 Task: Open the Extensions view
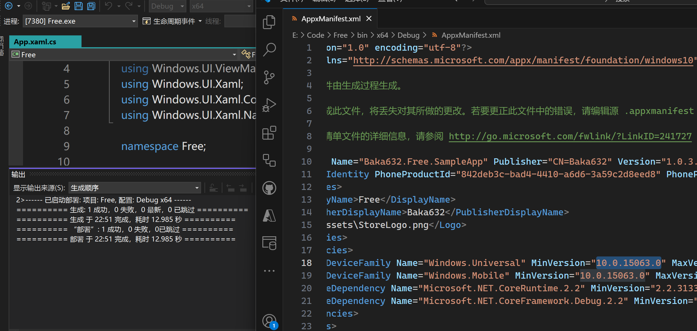click(x=269, y=133)
